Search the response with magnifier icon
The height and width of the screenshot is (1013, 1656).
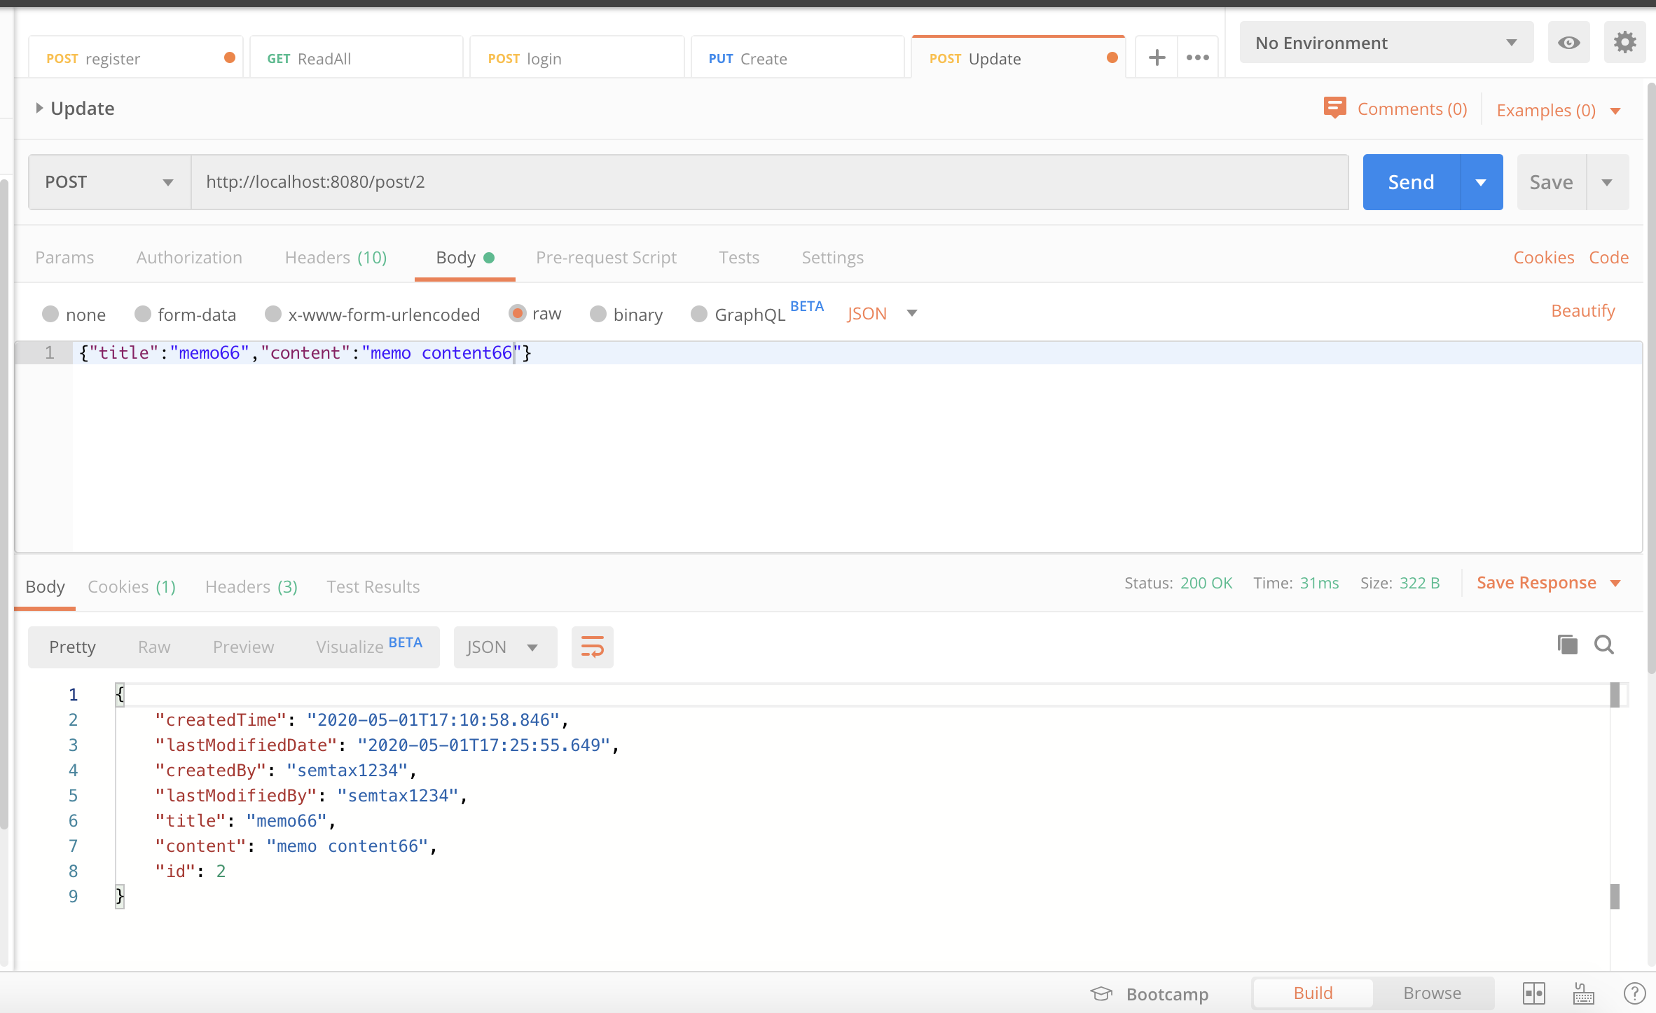point(1604,645)
